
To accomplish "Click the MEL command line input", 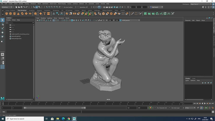I will (x=44, y=112).
